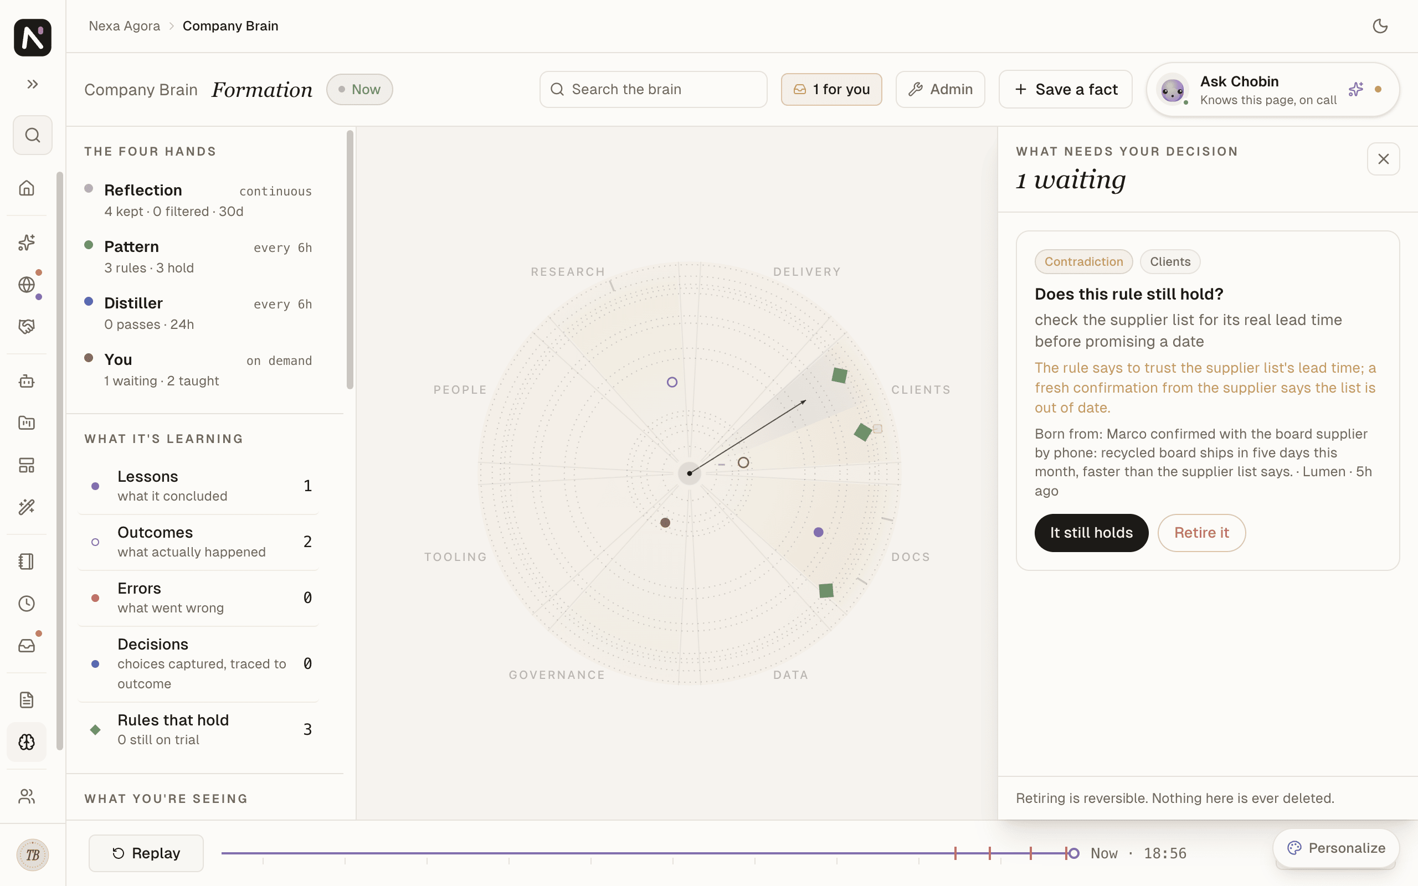This screenshot has height=886, width=1418.
Task: Go to the home icon
Action: point(27,188)
